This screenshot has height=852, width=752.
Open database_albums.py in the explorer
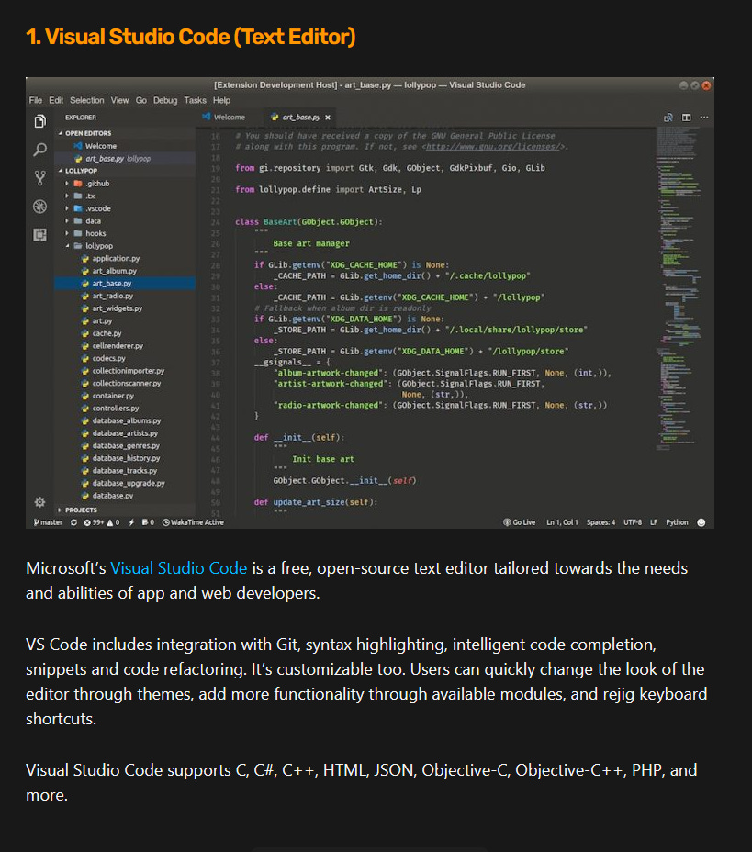pos(126,421)
